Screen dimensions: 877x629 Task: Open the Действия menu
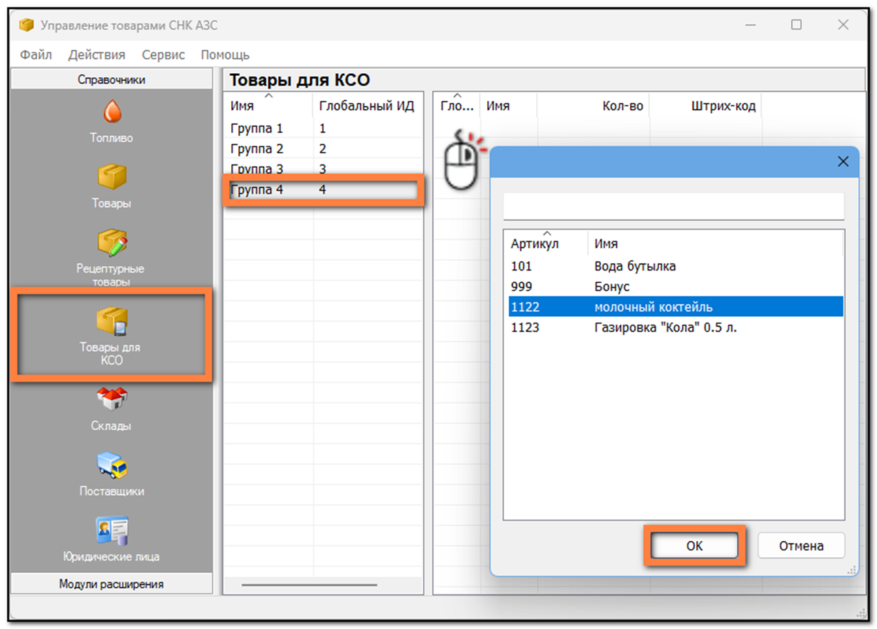tap(97, 55)
